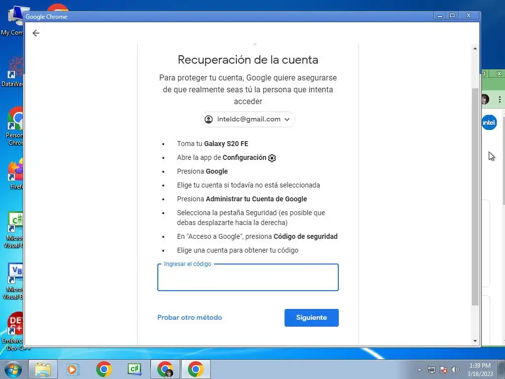The image size is (505, 379).
Task: Click the account avatar icon in the email chip
Action: coord(209,119)
